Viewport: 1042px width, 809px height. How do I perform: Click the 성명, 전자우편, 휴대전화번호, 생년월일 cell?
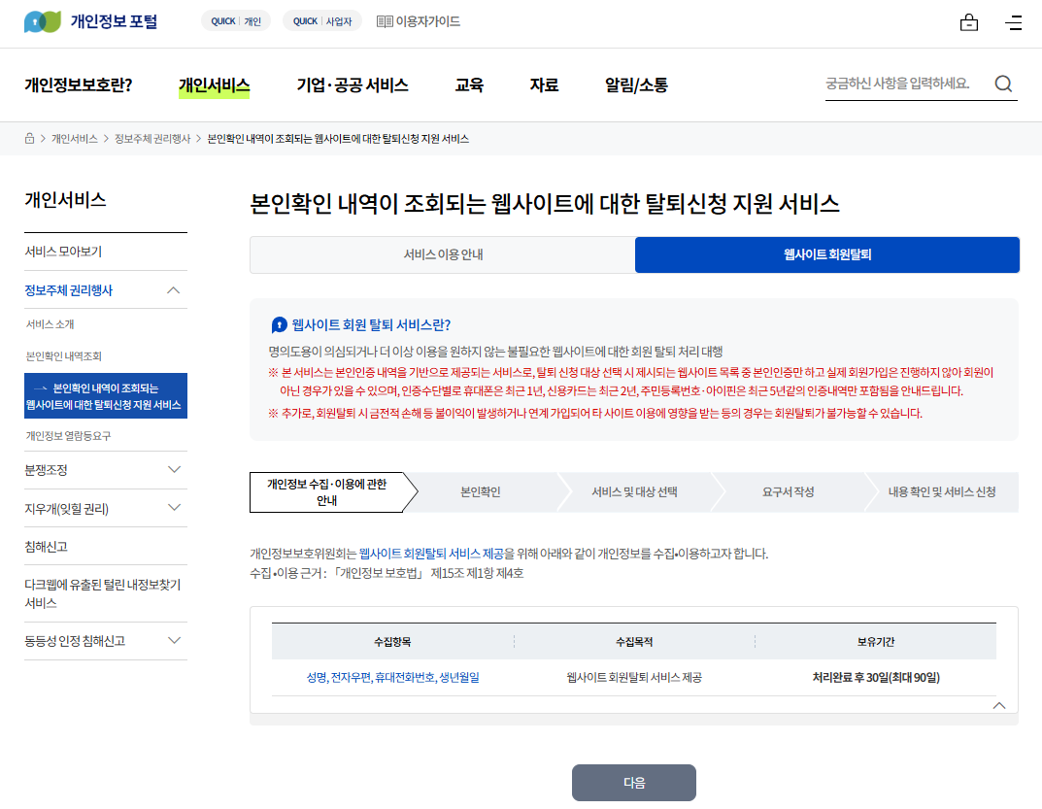coord(392,677)
